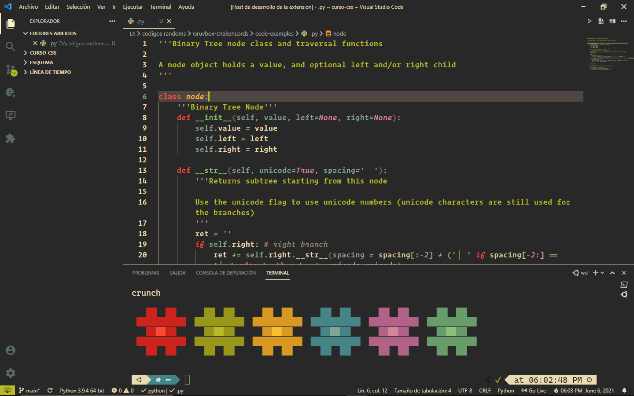Switch to TERMINAL panel tab

(x=278, y=273)
